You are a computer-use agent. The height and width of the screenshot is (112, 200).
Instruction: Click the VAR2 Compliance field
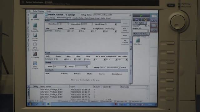point(112,59)
